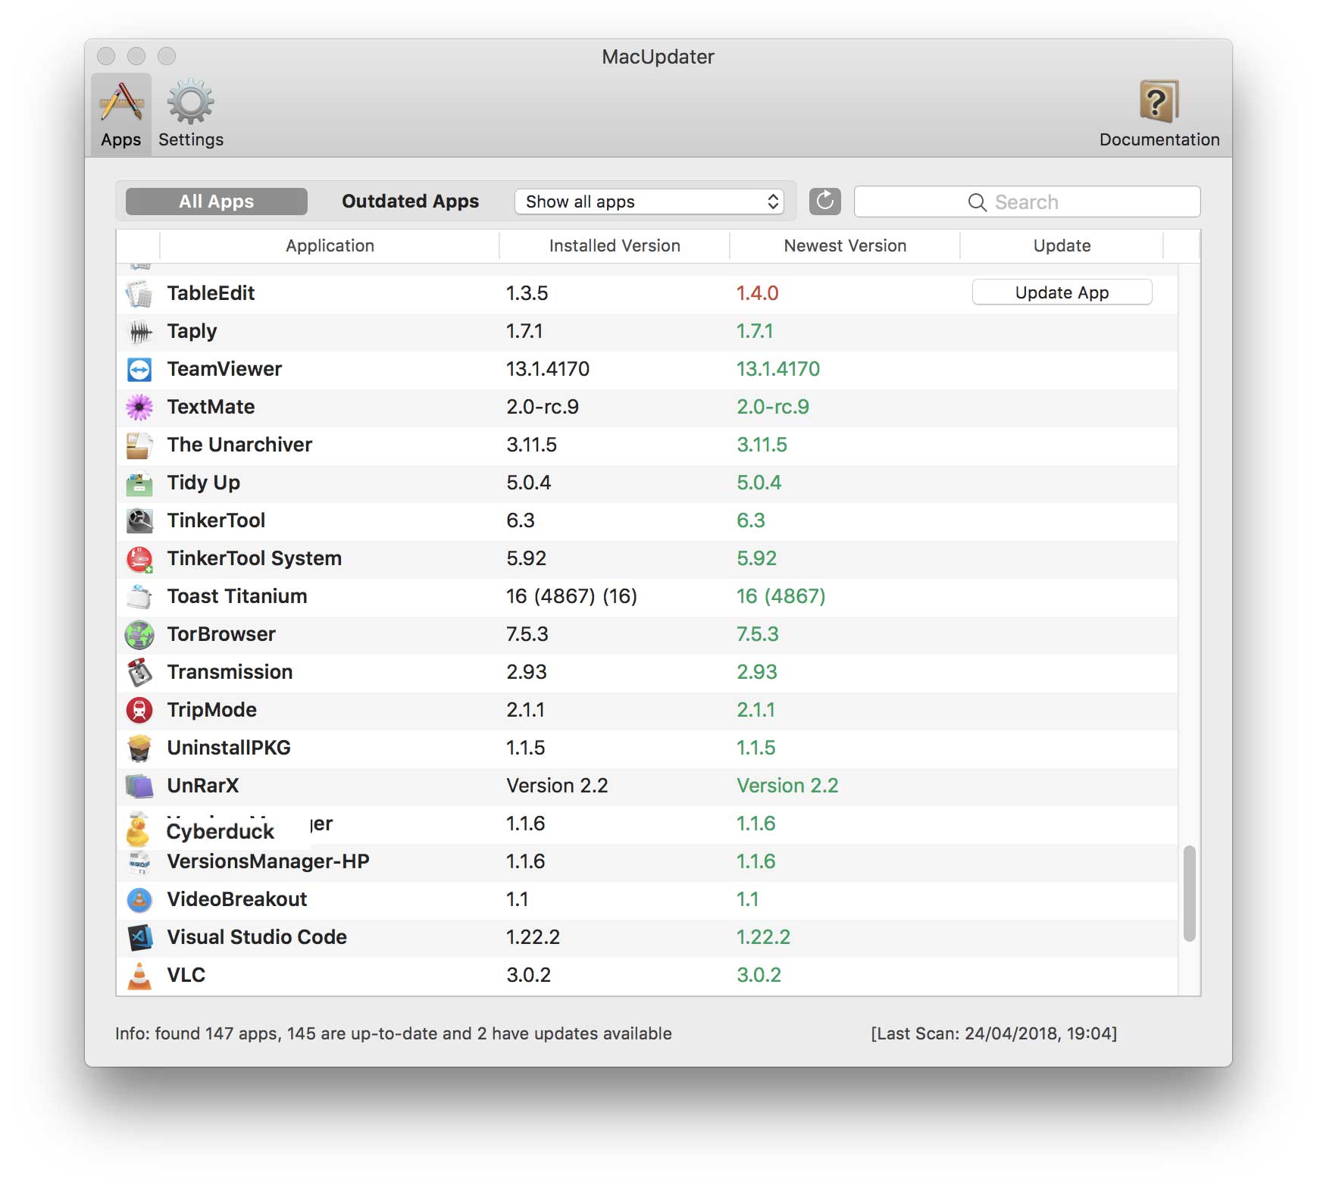The image size is (1317, 1197).
Task: Open the Apps toolbar pane
Action: point(121,114)
